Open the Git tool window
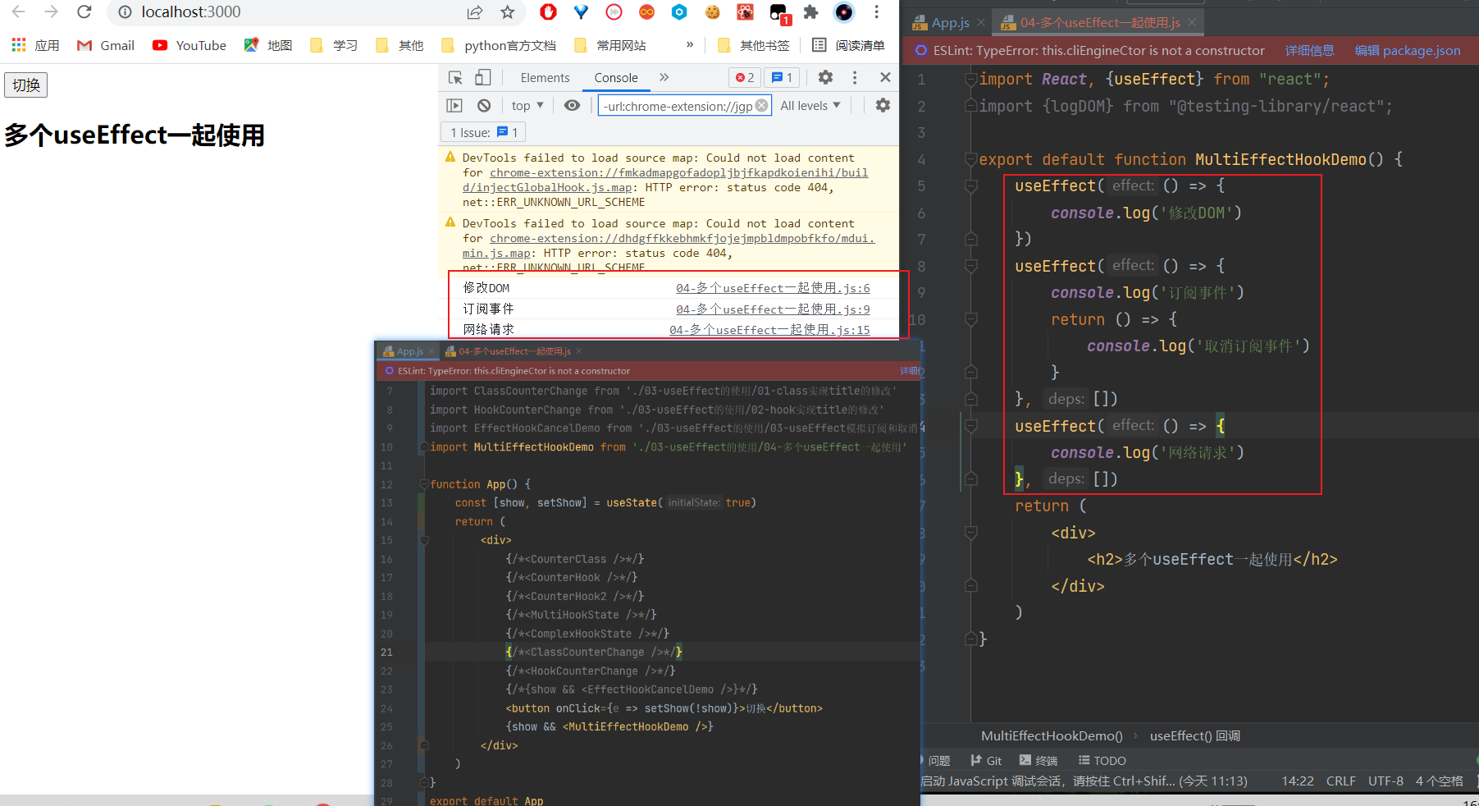 (x=986, y=760)
